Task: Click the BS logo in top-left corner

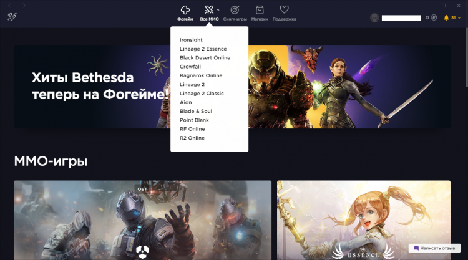Action: (12, 18)
